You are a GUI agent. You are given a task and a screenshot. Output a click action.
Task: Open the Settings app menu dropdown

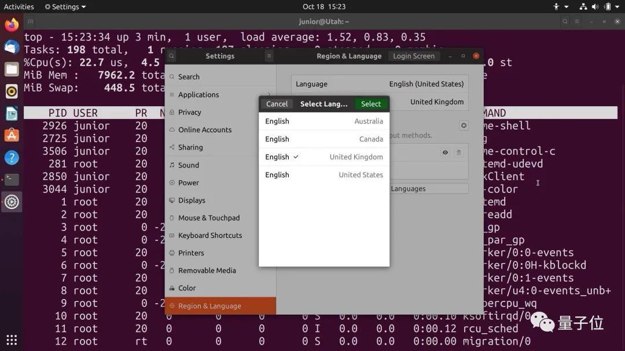65,7
